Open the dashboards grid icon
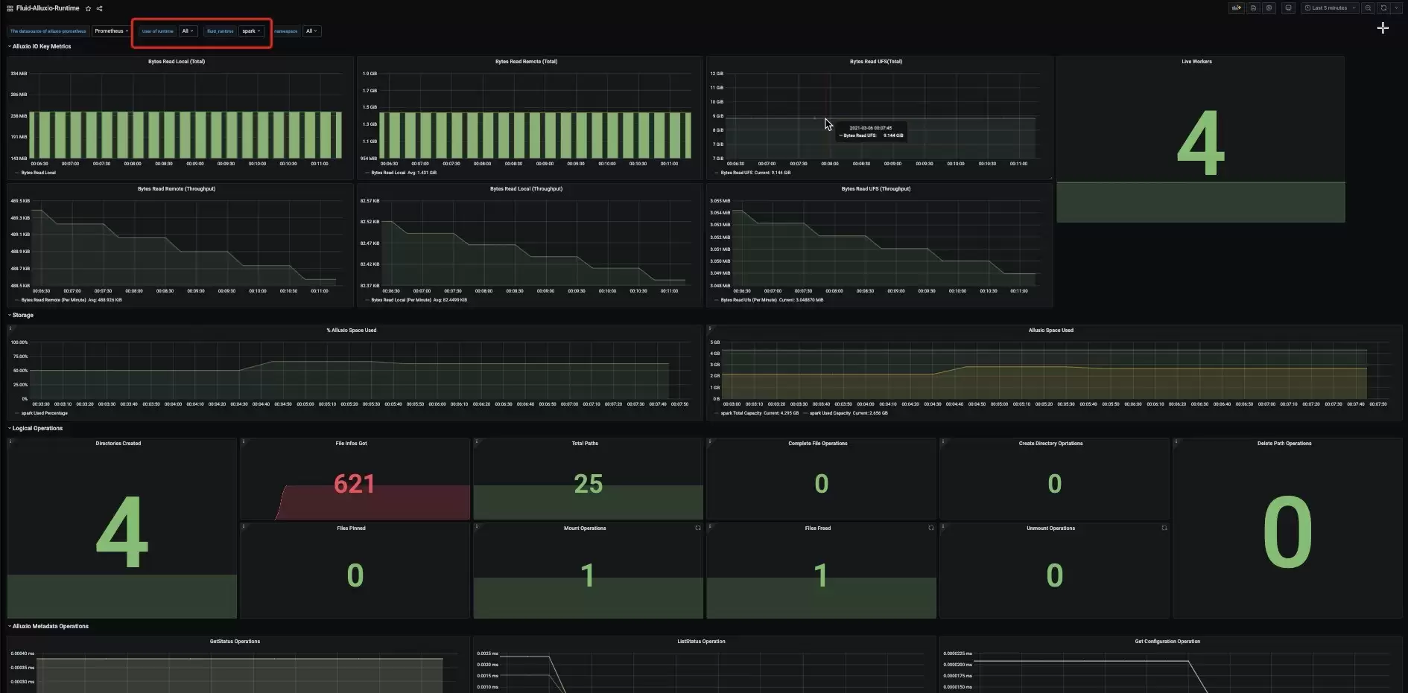 tap(10, 8)
